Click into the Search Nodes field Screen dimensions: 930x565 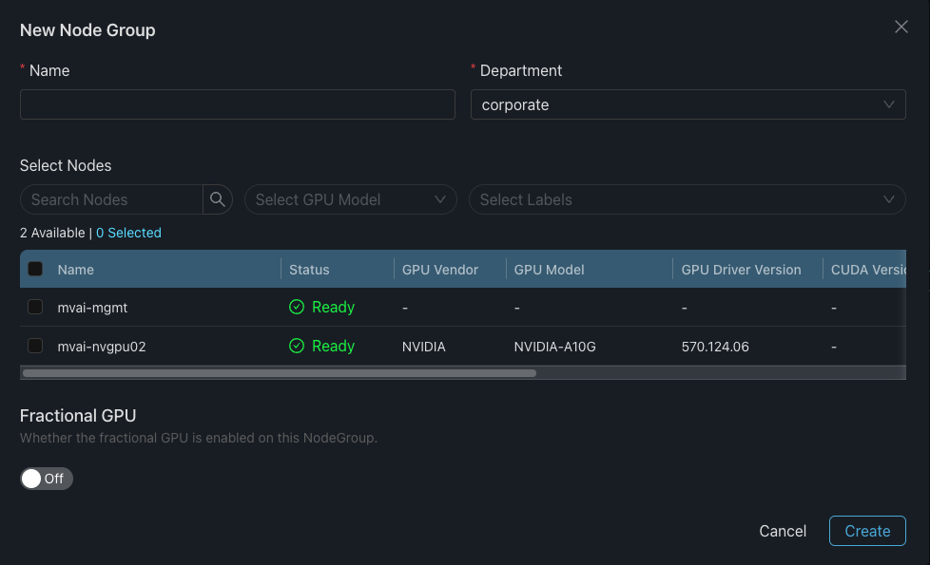point(112,199)
